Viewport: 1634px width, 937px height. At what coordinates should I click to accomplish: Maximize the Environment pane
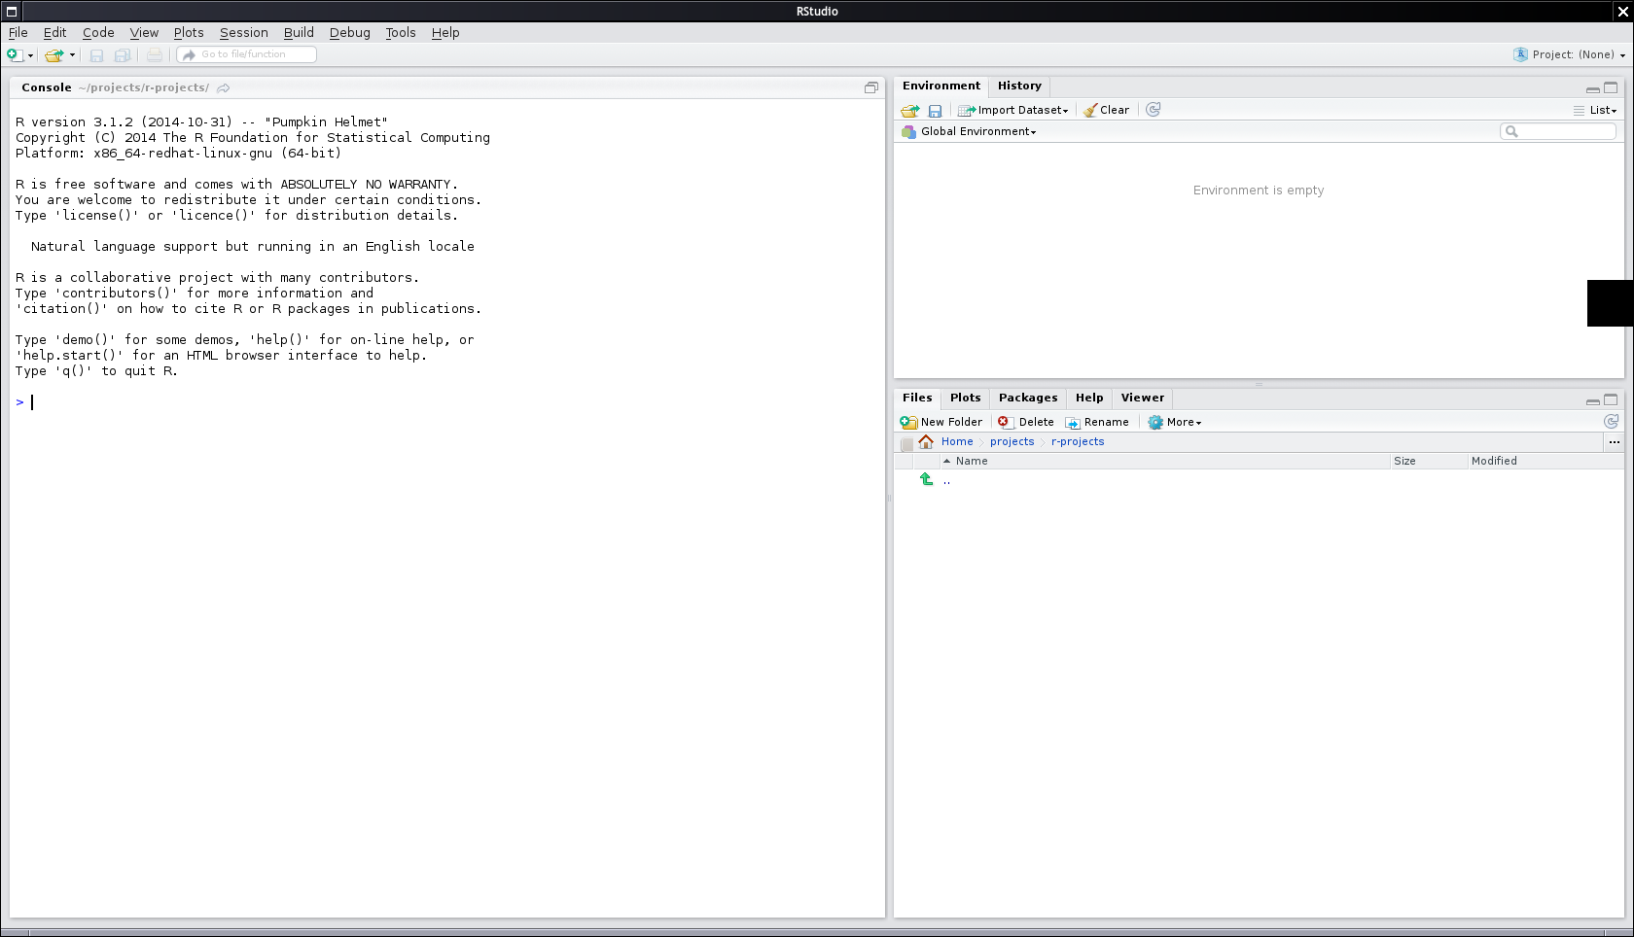1611,87
